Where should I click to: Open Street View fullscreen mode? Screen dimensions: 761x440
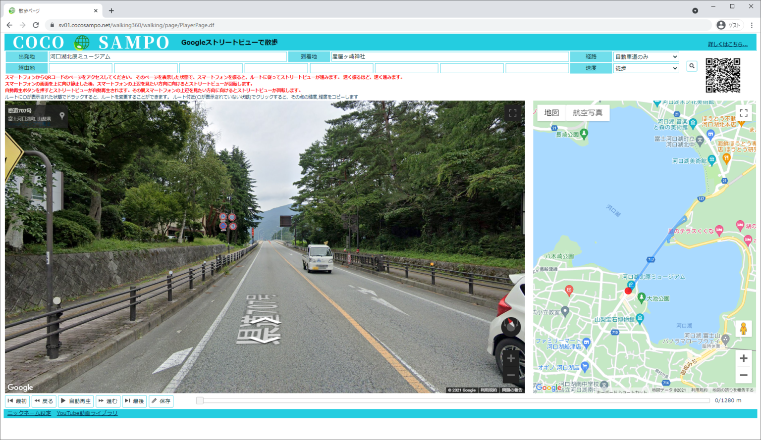coord(513,113)
